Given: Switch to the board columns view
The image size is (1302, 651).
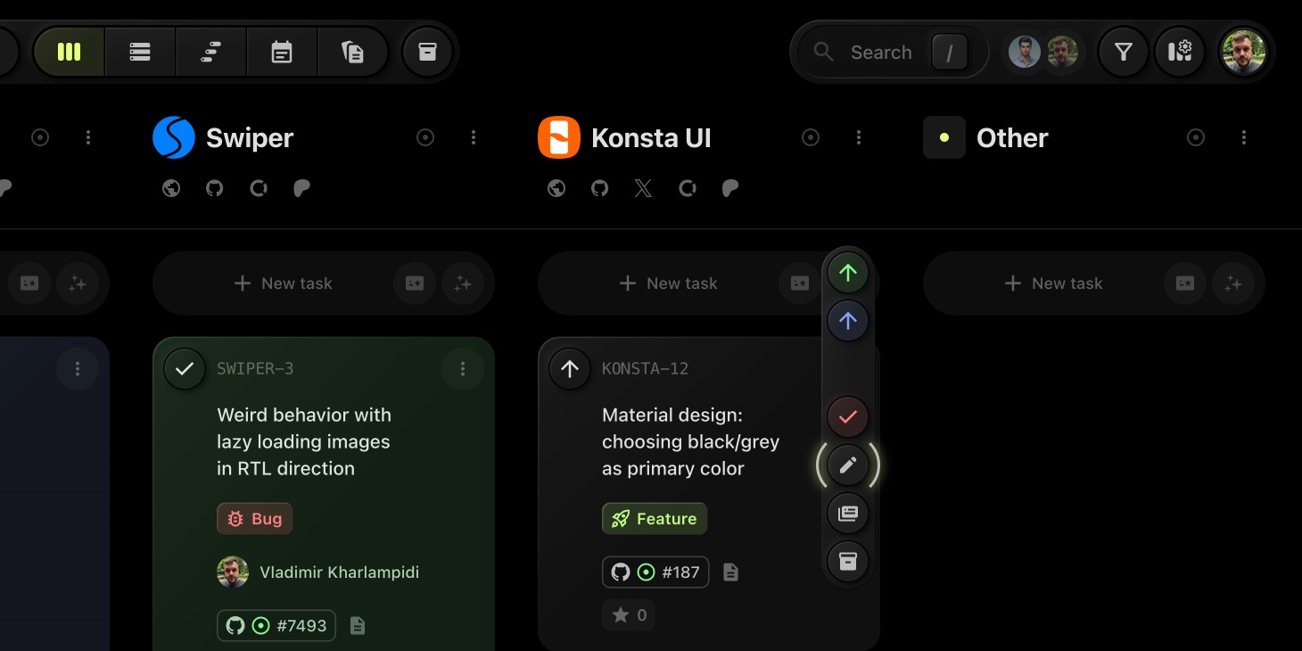Looking at the screenshot, I should point(70,52).
